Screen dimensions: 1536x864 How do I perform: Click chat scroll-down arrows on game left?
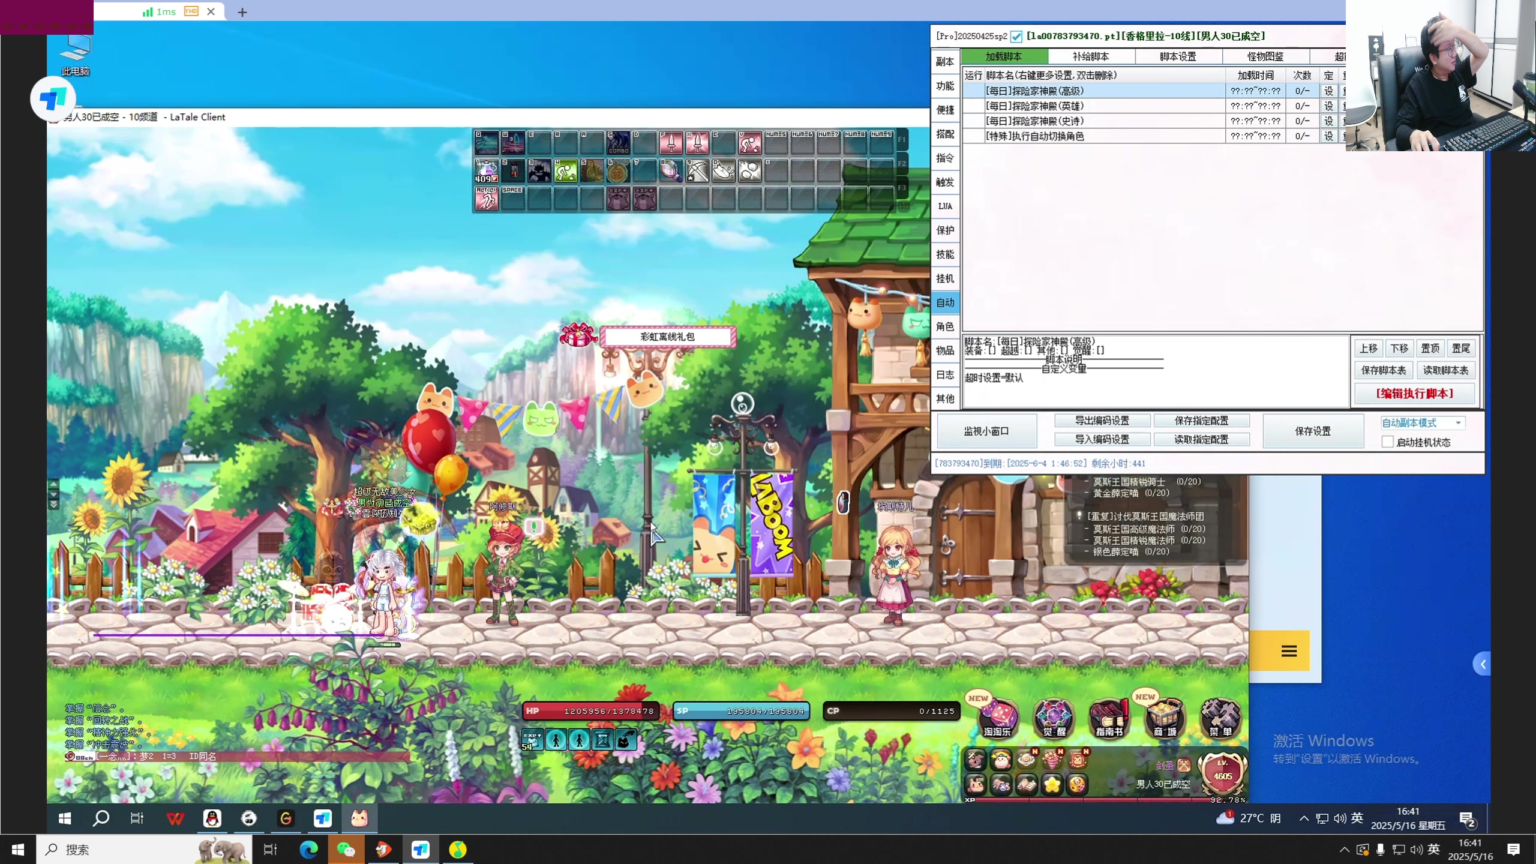click(x=53, y=504)
